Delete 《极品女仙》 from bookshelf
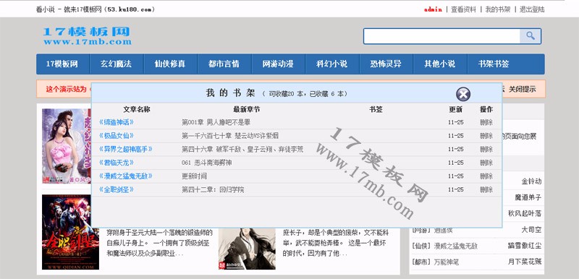The image size is (579, 279). pyautogui.click(x=486, y=136)
